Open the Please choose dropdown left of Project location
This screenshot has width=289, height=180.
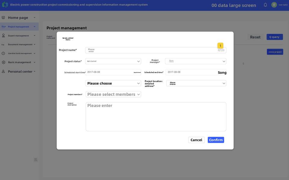pos(113,83)
